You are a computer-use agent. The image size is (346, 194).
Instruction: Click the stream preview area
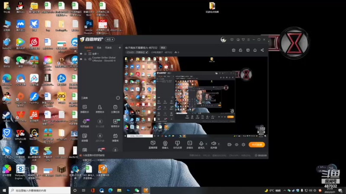pos(196,97)
